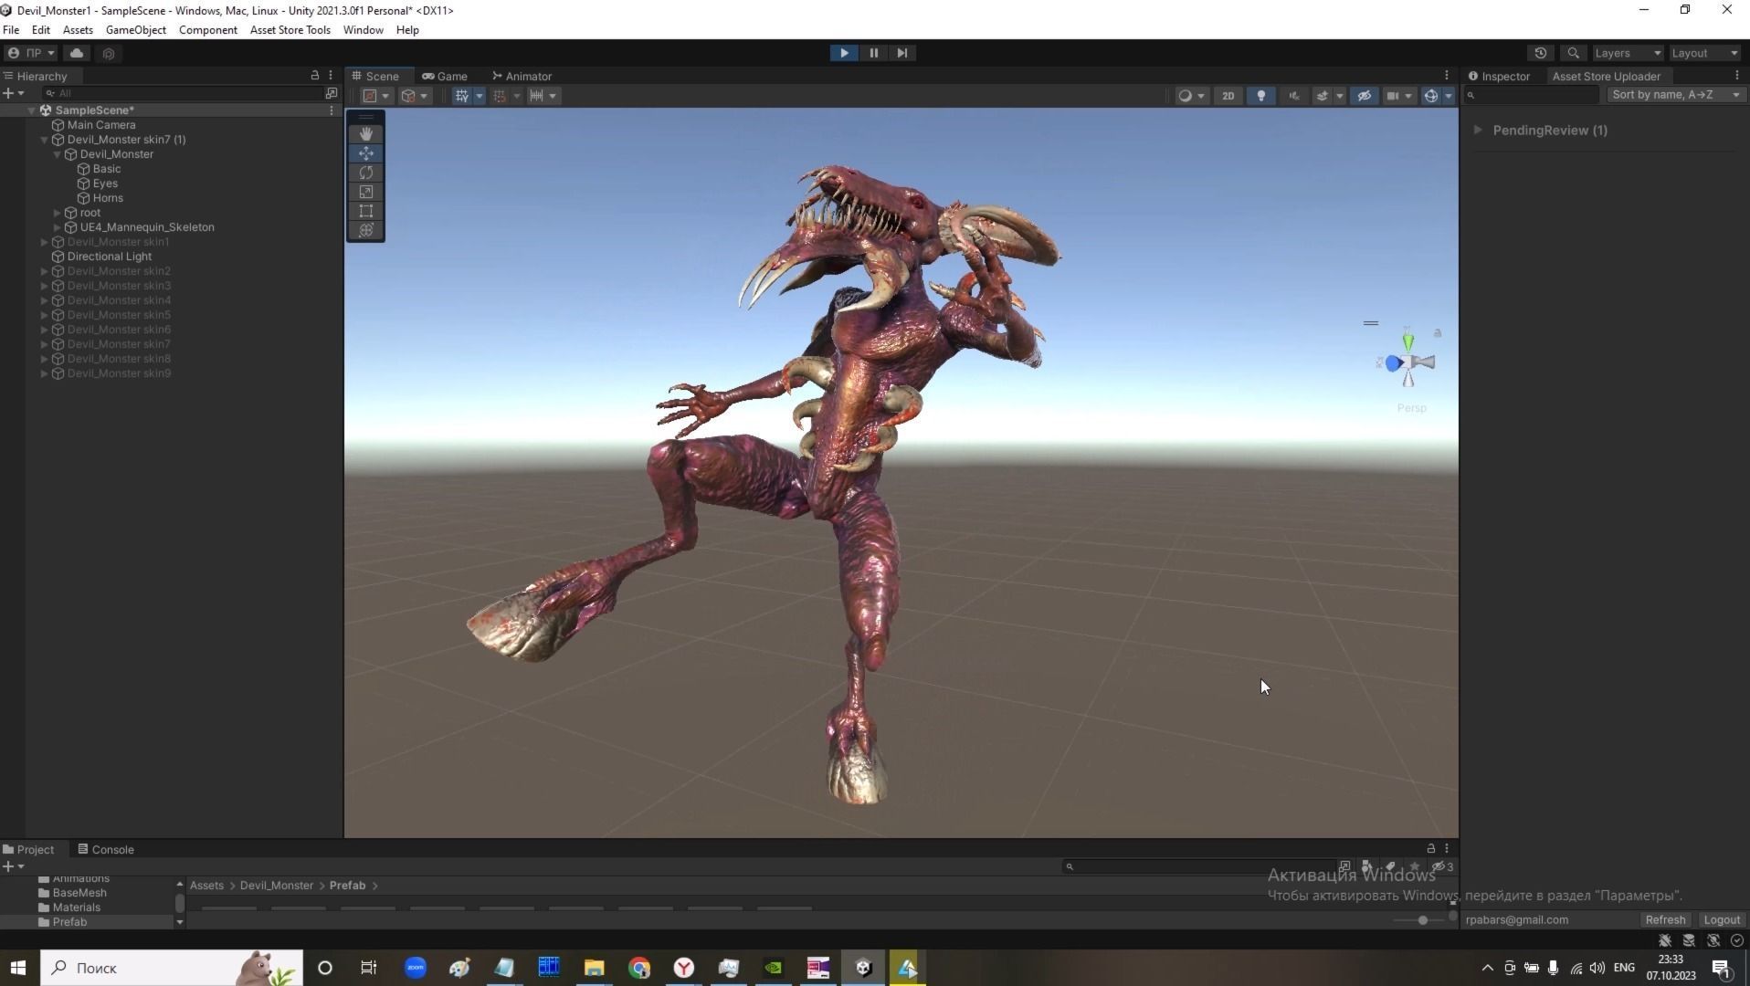
Task: Open Undo History button
Action: point(1541,53)
